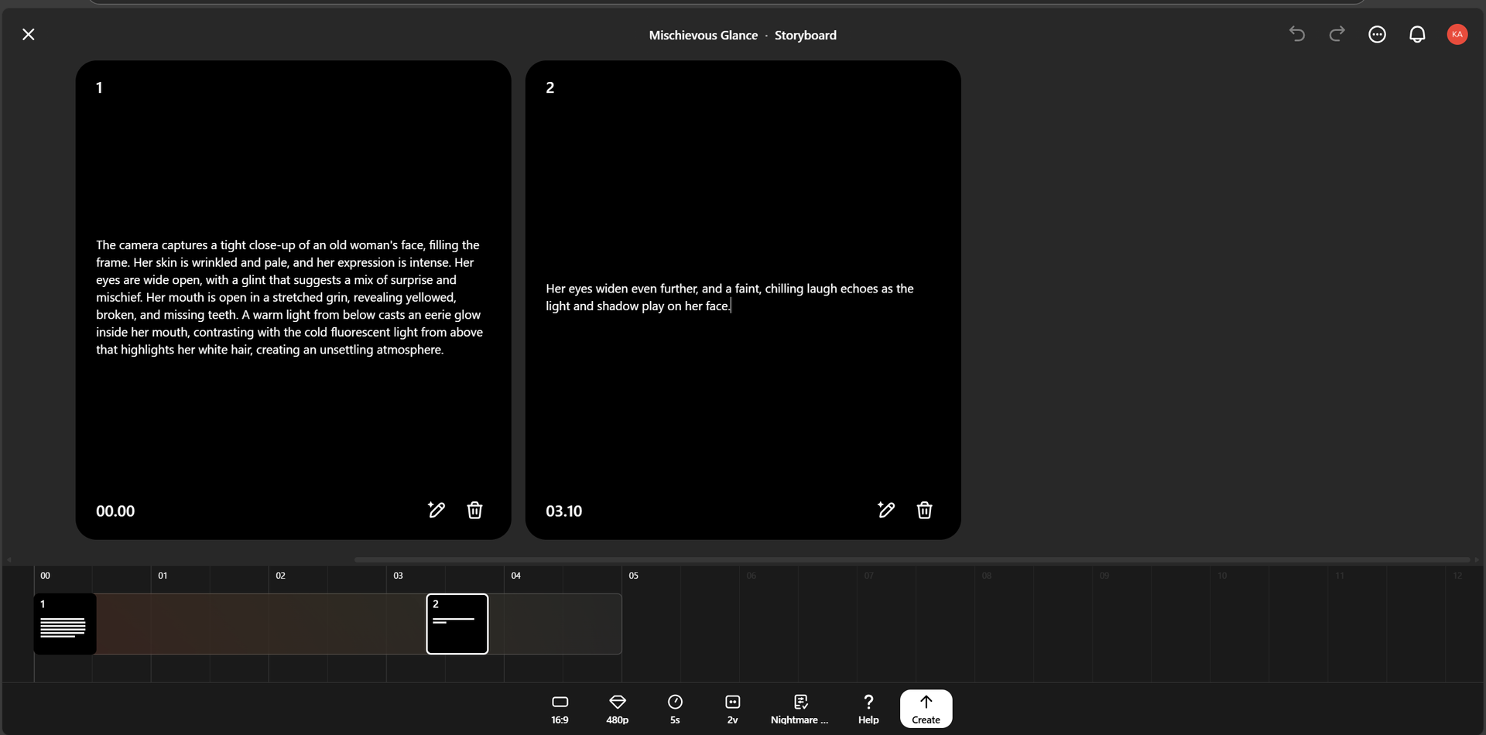Open the 480p resolution selector
The image size is (1486, 735).
pos(617,709)
